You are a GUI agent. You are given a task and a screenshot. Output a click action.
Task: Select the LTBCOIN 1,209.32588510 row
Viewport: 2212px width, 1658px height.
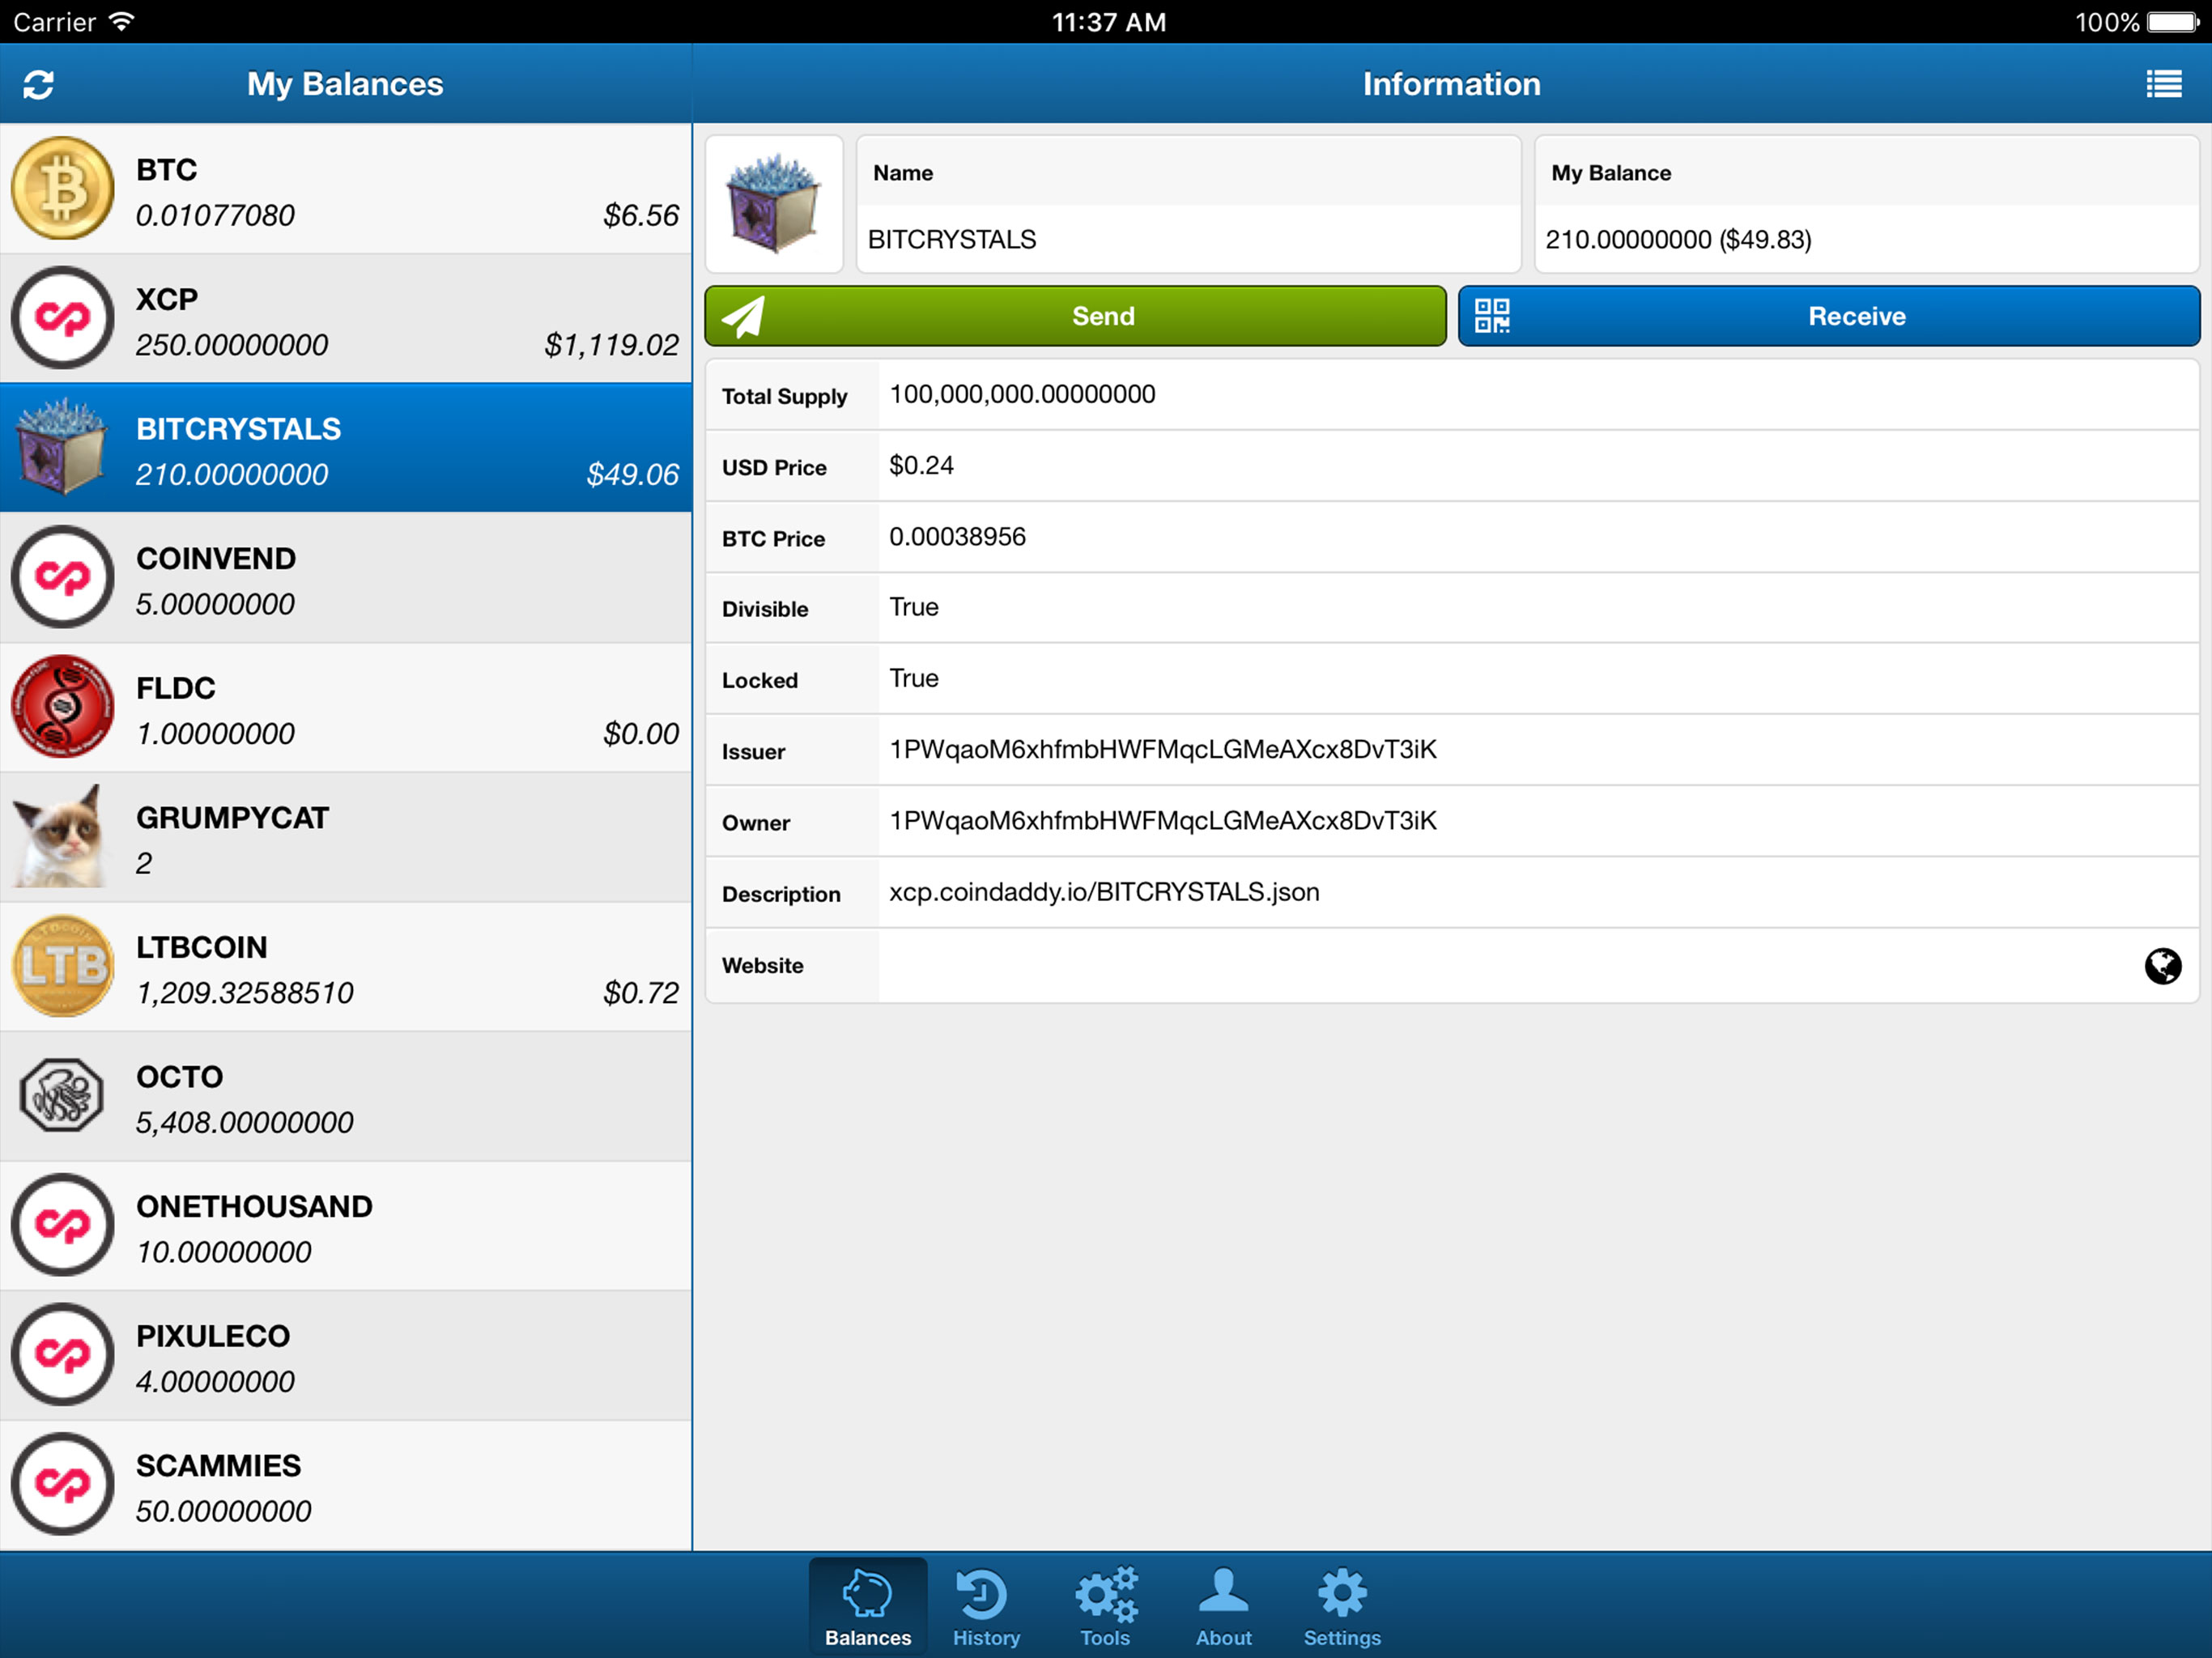pos(346,967)
